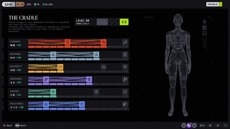The image size is (230, 129).
Task: Click the green Support crosshair node
Action: tap(53, 92)
